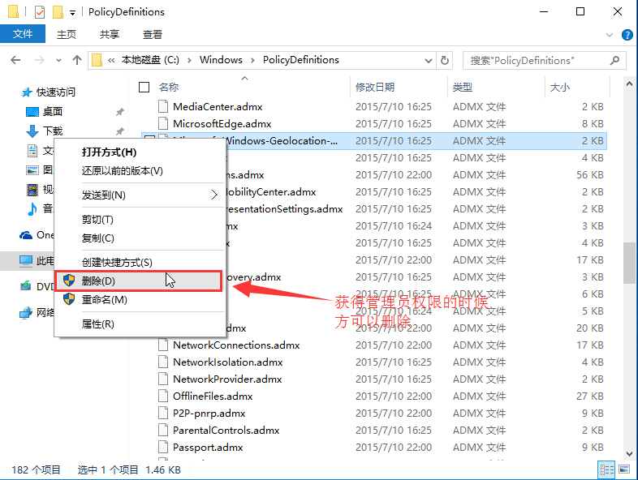The width and height of the screenshot is (638, 480).
Task: Open the address bar history dropdown
Action: [427, 60]
